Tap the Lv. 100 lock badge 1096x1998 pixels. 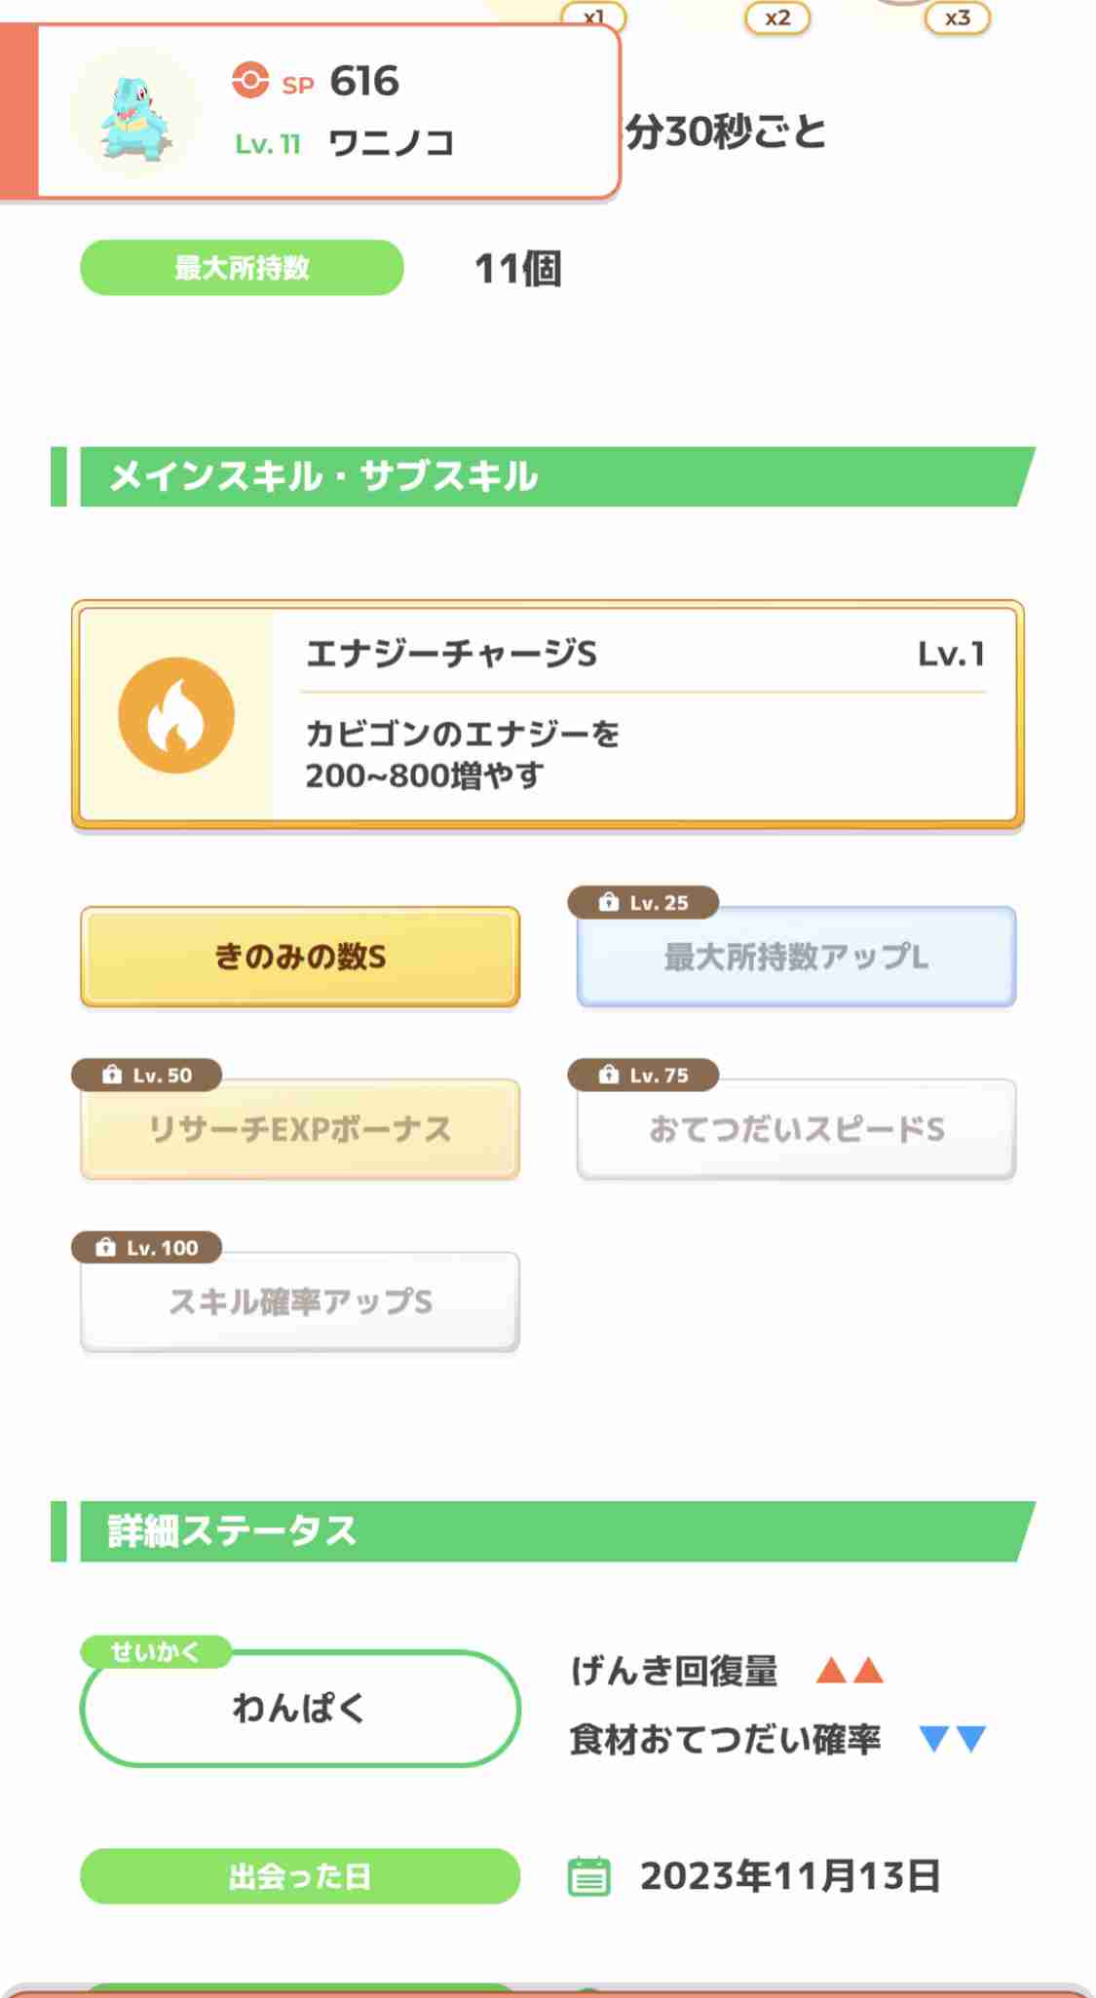tap(147, 1248)
